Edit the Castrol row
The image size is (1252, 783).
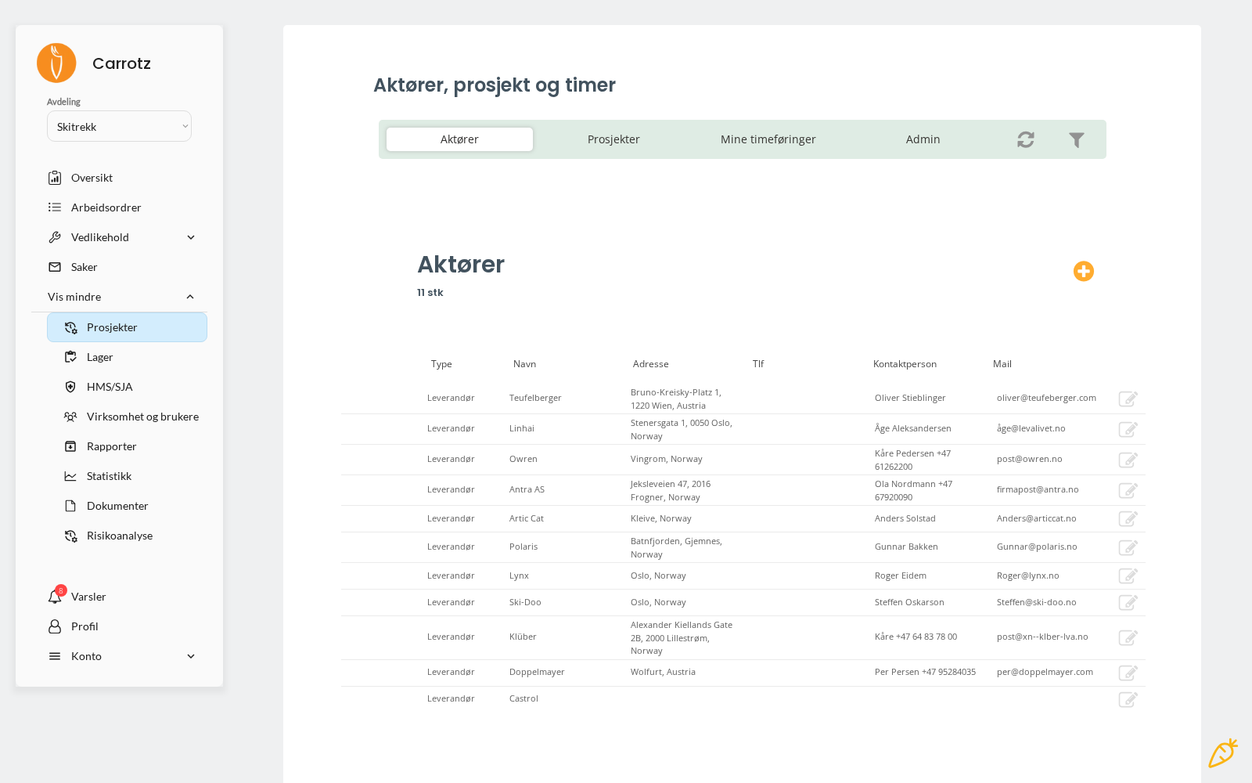click(1128, 699)
